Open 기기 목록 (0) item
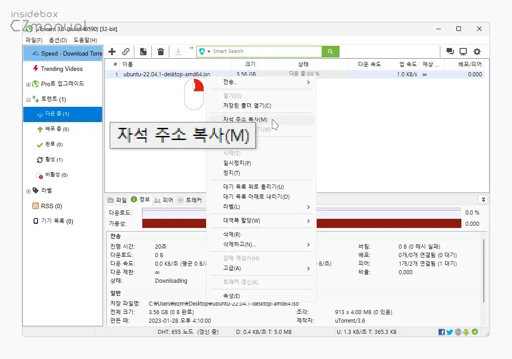Image resolution: width=512 pixels, height=359 pixels. (x=57, y=221)
